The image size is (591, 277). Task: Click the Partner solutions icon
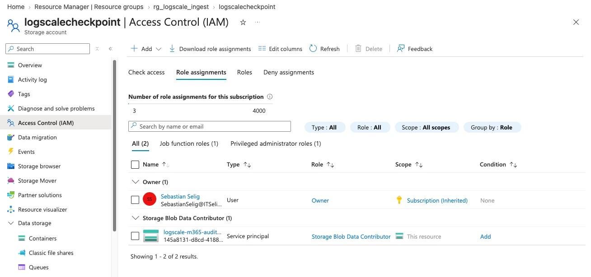click(x=11, y=195)
